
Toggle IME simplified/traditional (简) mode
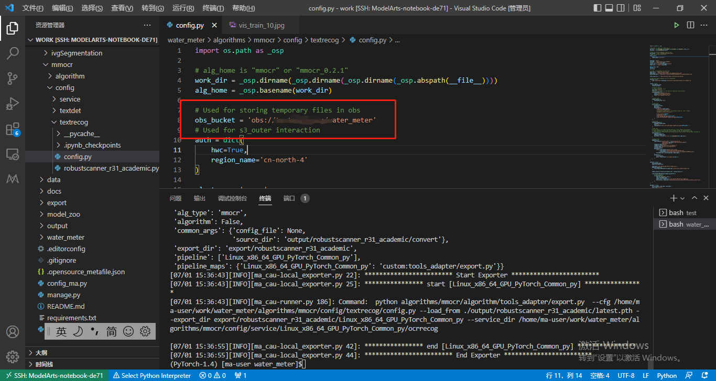click(112, 331)
